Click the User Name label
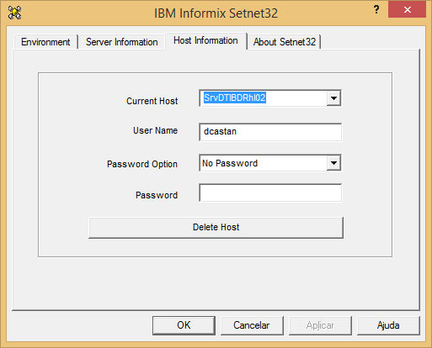Screen dimensions: 432x348 155,130
